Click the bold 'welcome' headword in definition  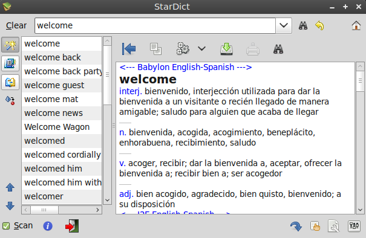pos(148,79)
